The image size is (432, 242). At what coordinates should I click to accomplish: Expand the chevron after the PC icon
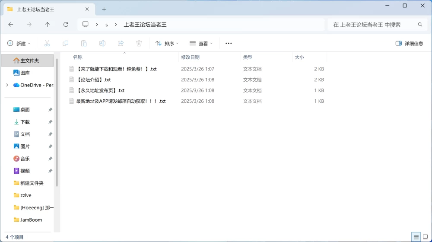pyautogui.click(x=97, y=25)
